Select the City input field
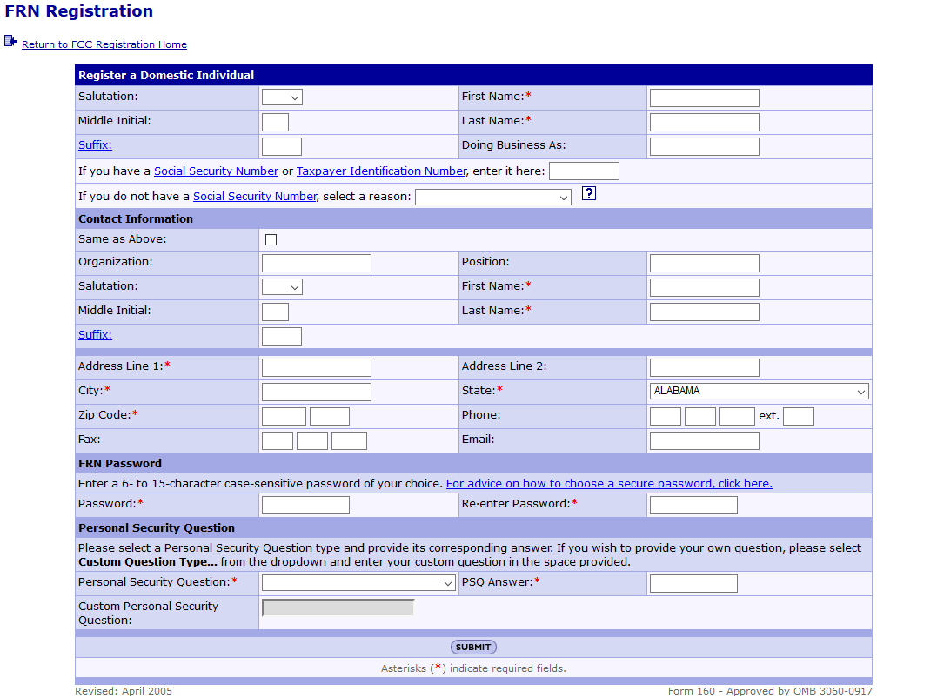 click(316, 392)
